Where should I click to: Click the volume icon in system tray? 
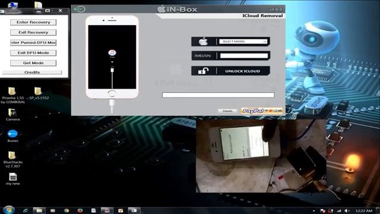(x=347, y=210)
